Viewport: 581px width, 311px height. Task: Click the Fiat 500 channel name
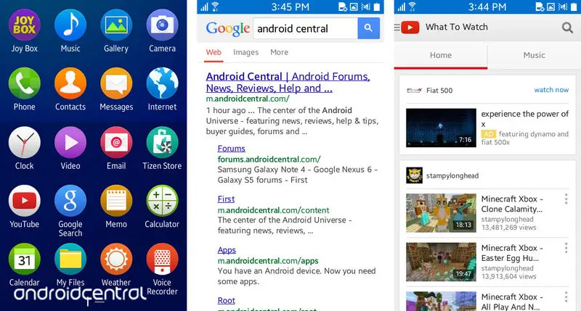click(x=439, y=91)
